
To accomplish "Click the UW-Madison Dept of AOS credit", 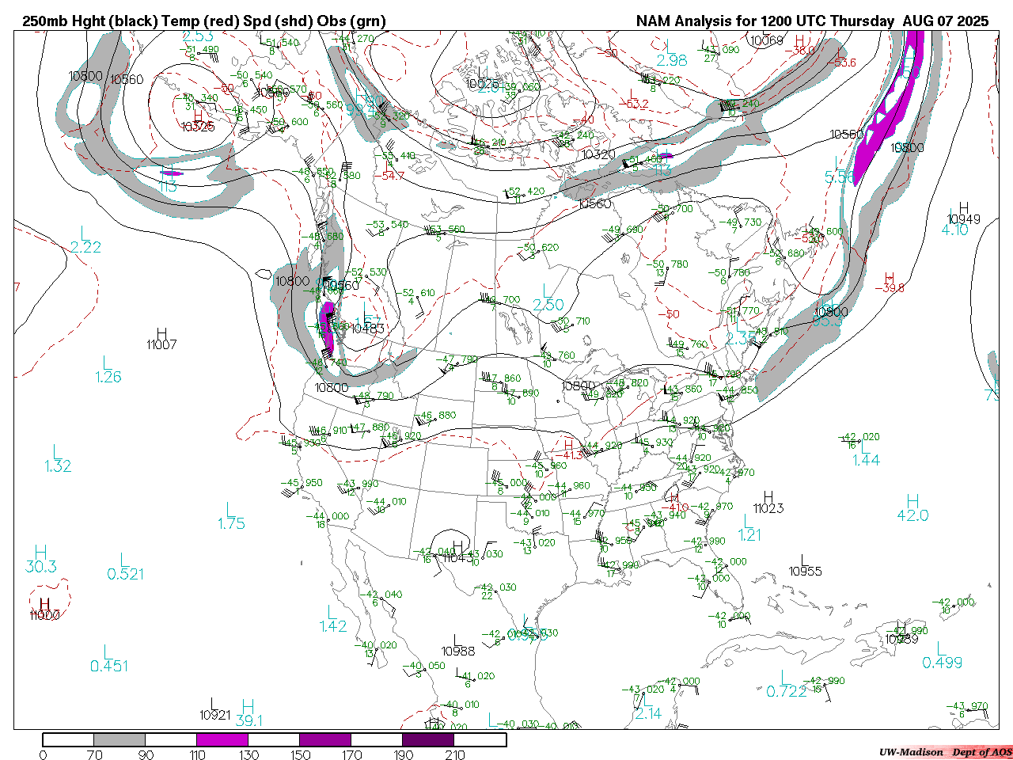I will point(945,752).
